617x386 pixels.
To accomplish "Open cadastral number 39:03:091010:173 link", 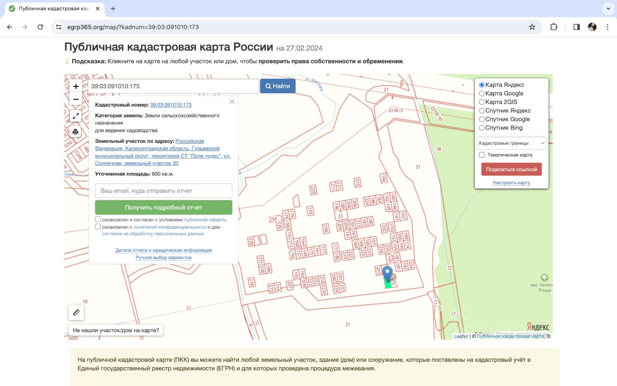I will click(171, 105).
